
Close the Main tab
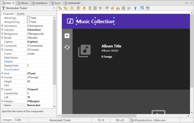coord(13,3)
